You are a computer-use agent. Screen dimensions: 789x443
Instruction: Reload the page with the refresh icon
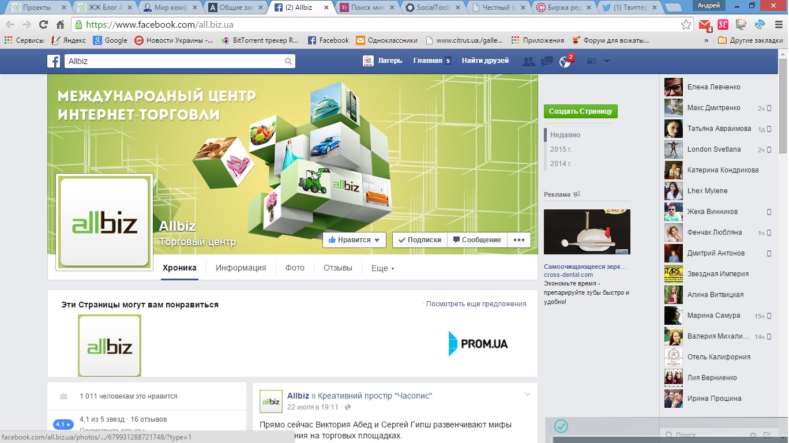point(43,25)
